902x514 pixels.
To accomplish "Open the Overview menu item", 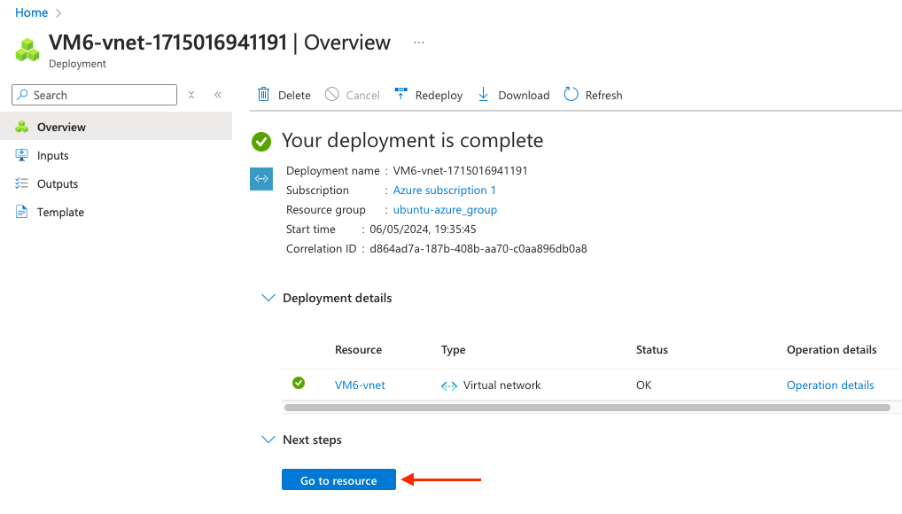I will pyautogui.click(x=116, y=126).
